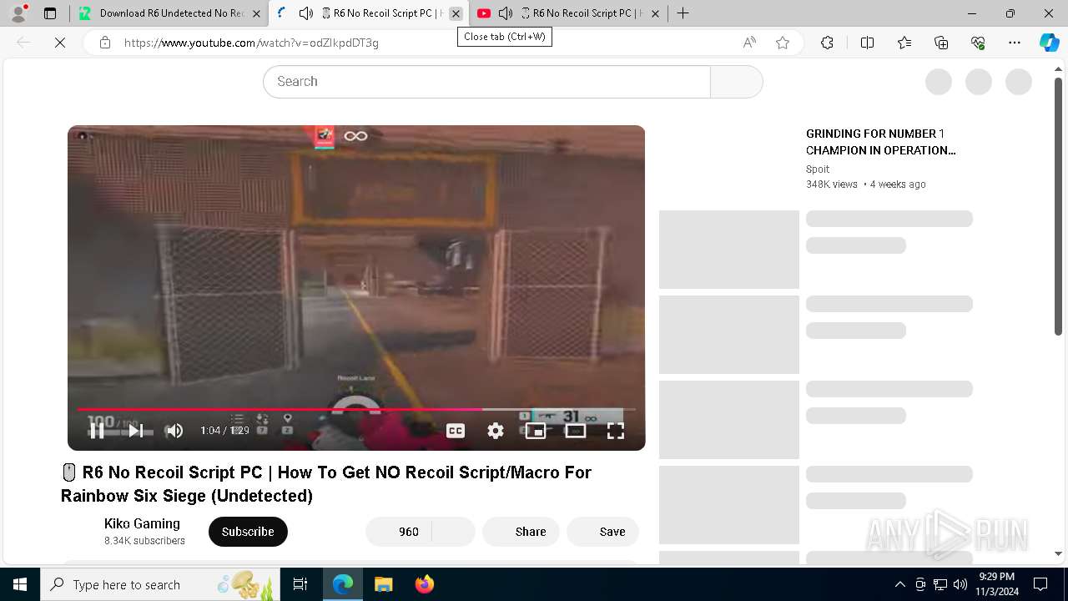Go back to previous page
The width and height of the screenshot is (1068, 601).
(23, 43)
